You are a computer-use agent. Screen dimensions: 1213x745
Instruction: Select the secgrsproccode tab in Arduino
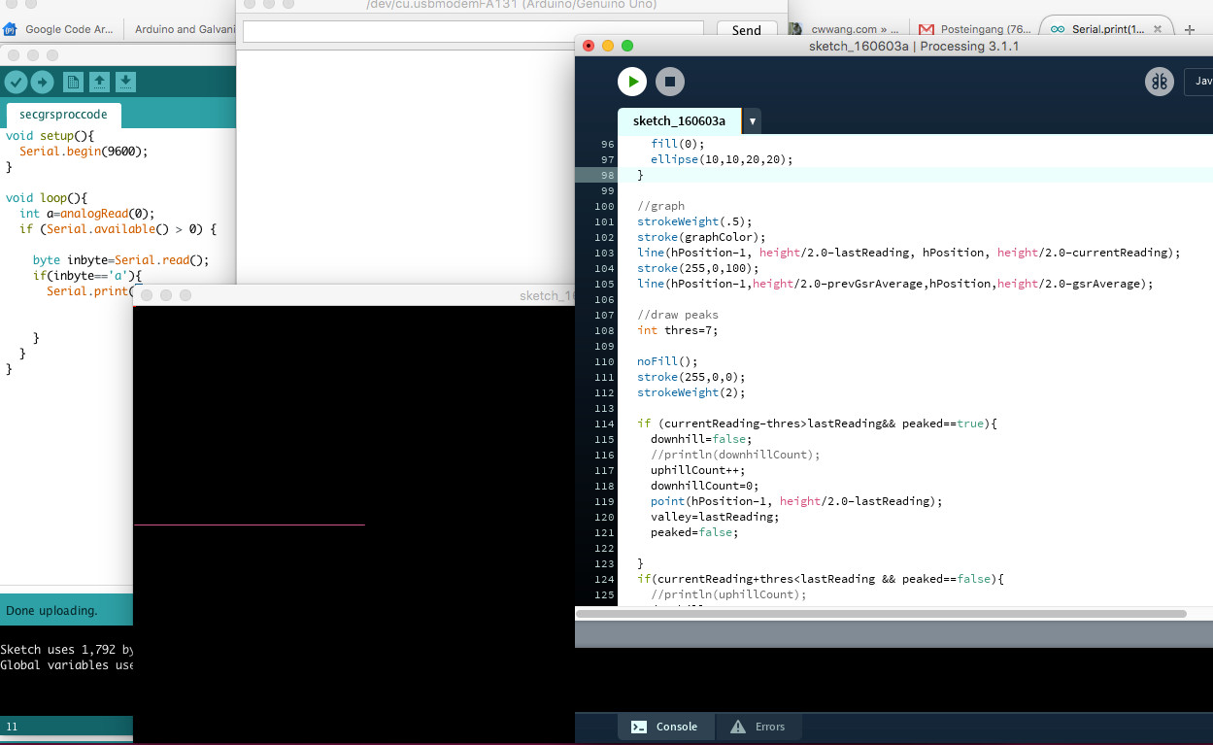click(63, 114)
